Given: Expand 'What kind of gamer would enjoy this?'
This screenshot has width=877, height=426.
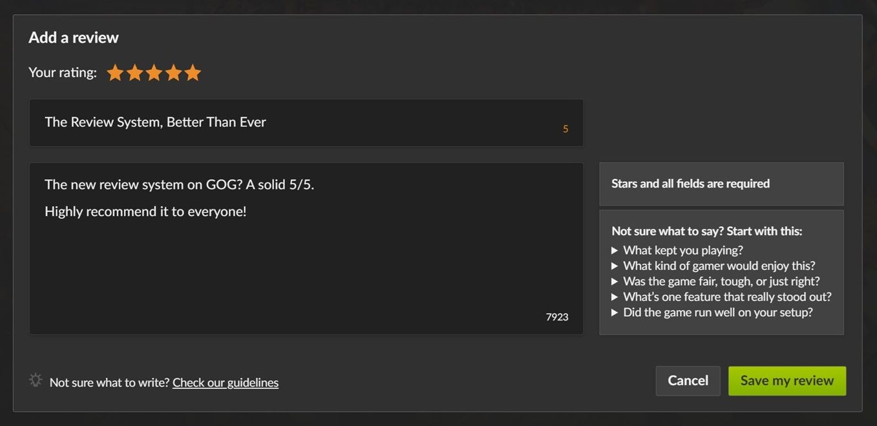Looking at the screenshot, I should 719,266.
